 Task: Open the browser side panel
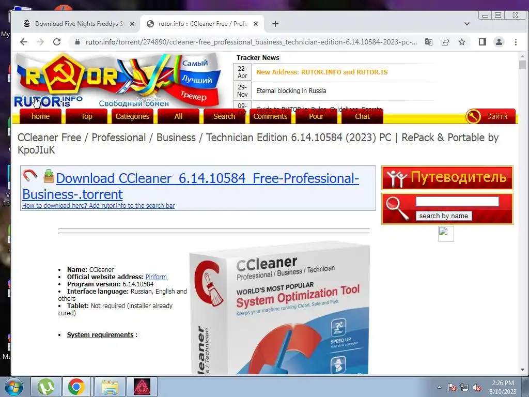click(x=483, y=42)
